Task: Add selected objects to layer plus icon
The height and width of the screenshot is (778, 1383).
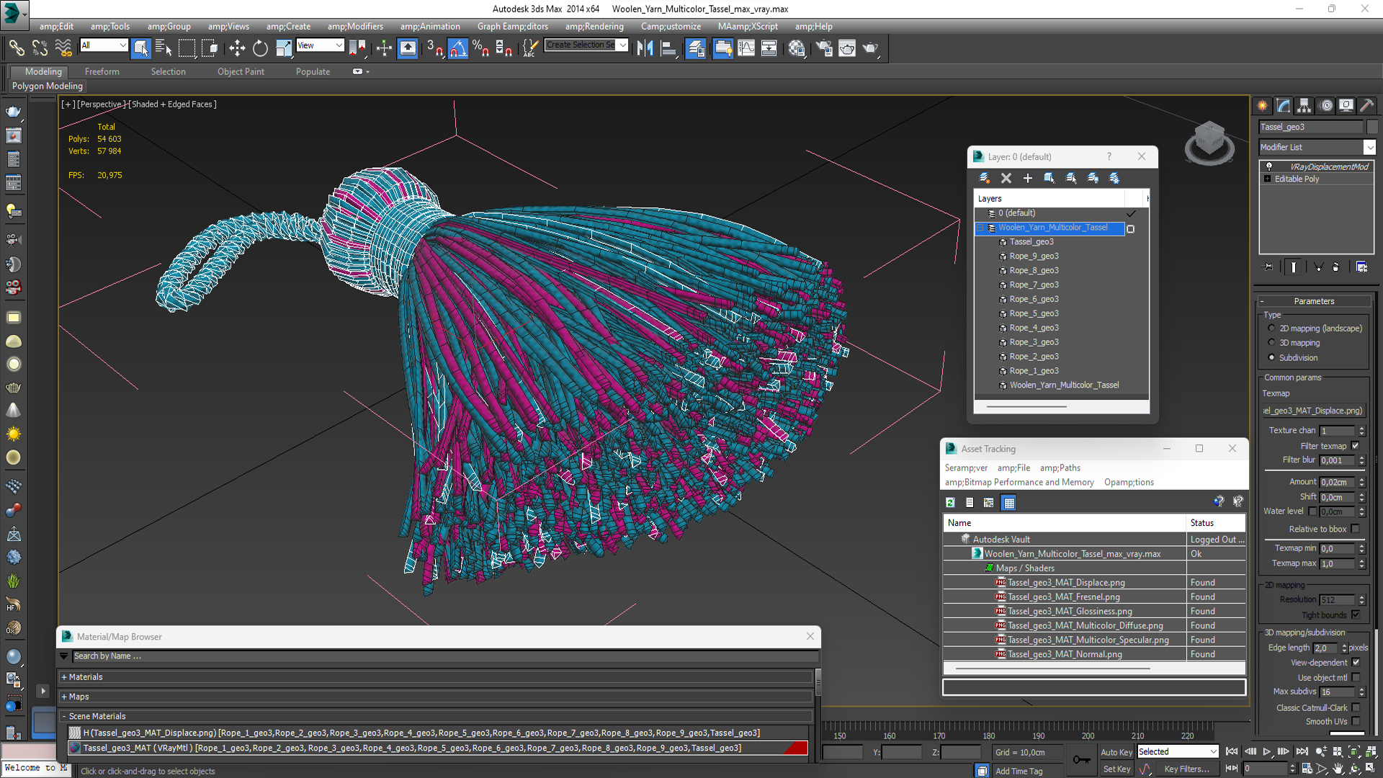Action: pyautogui.click(x=1028, y=178)
